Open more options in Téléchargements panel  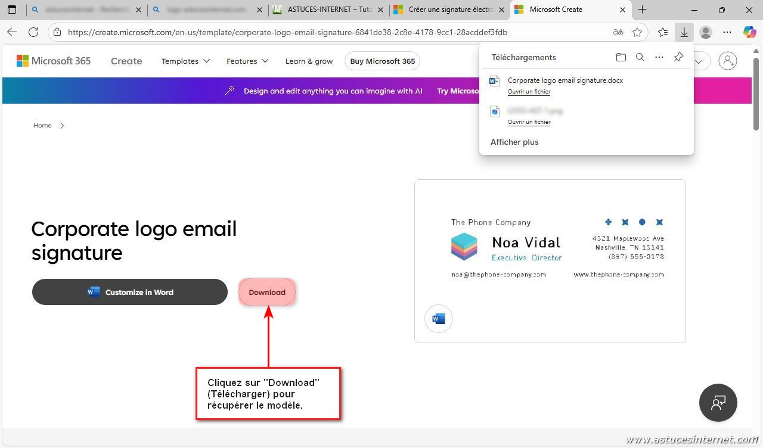659,57
